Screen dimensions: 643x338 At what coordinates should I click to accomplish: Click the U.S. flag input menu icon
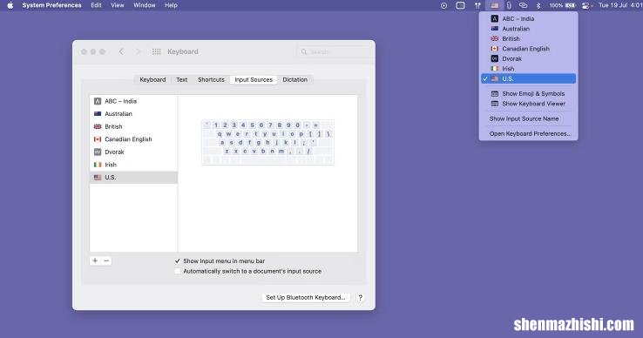(x=495, y=5)
